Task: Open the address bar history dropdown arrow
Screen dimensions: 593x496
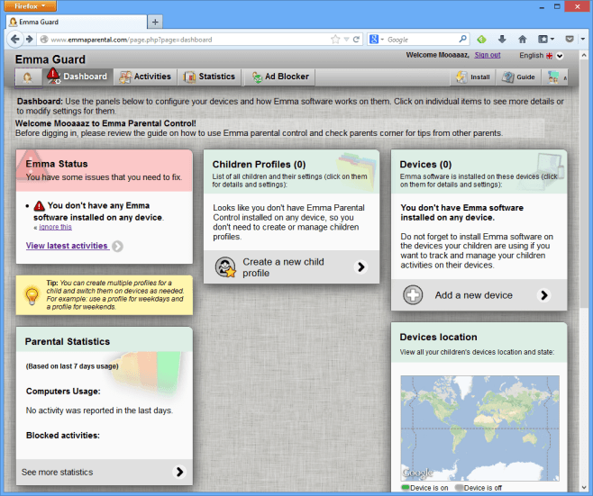Action: click(346, 40)
